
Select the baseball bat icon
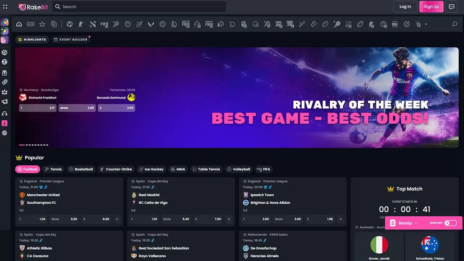coord(302,24)
